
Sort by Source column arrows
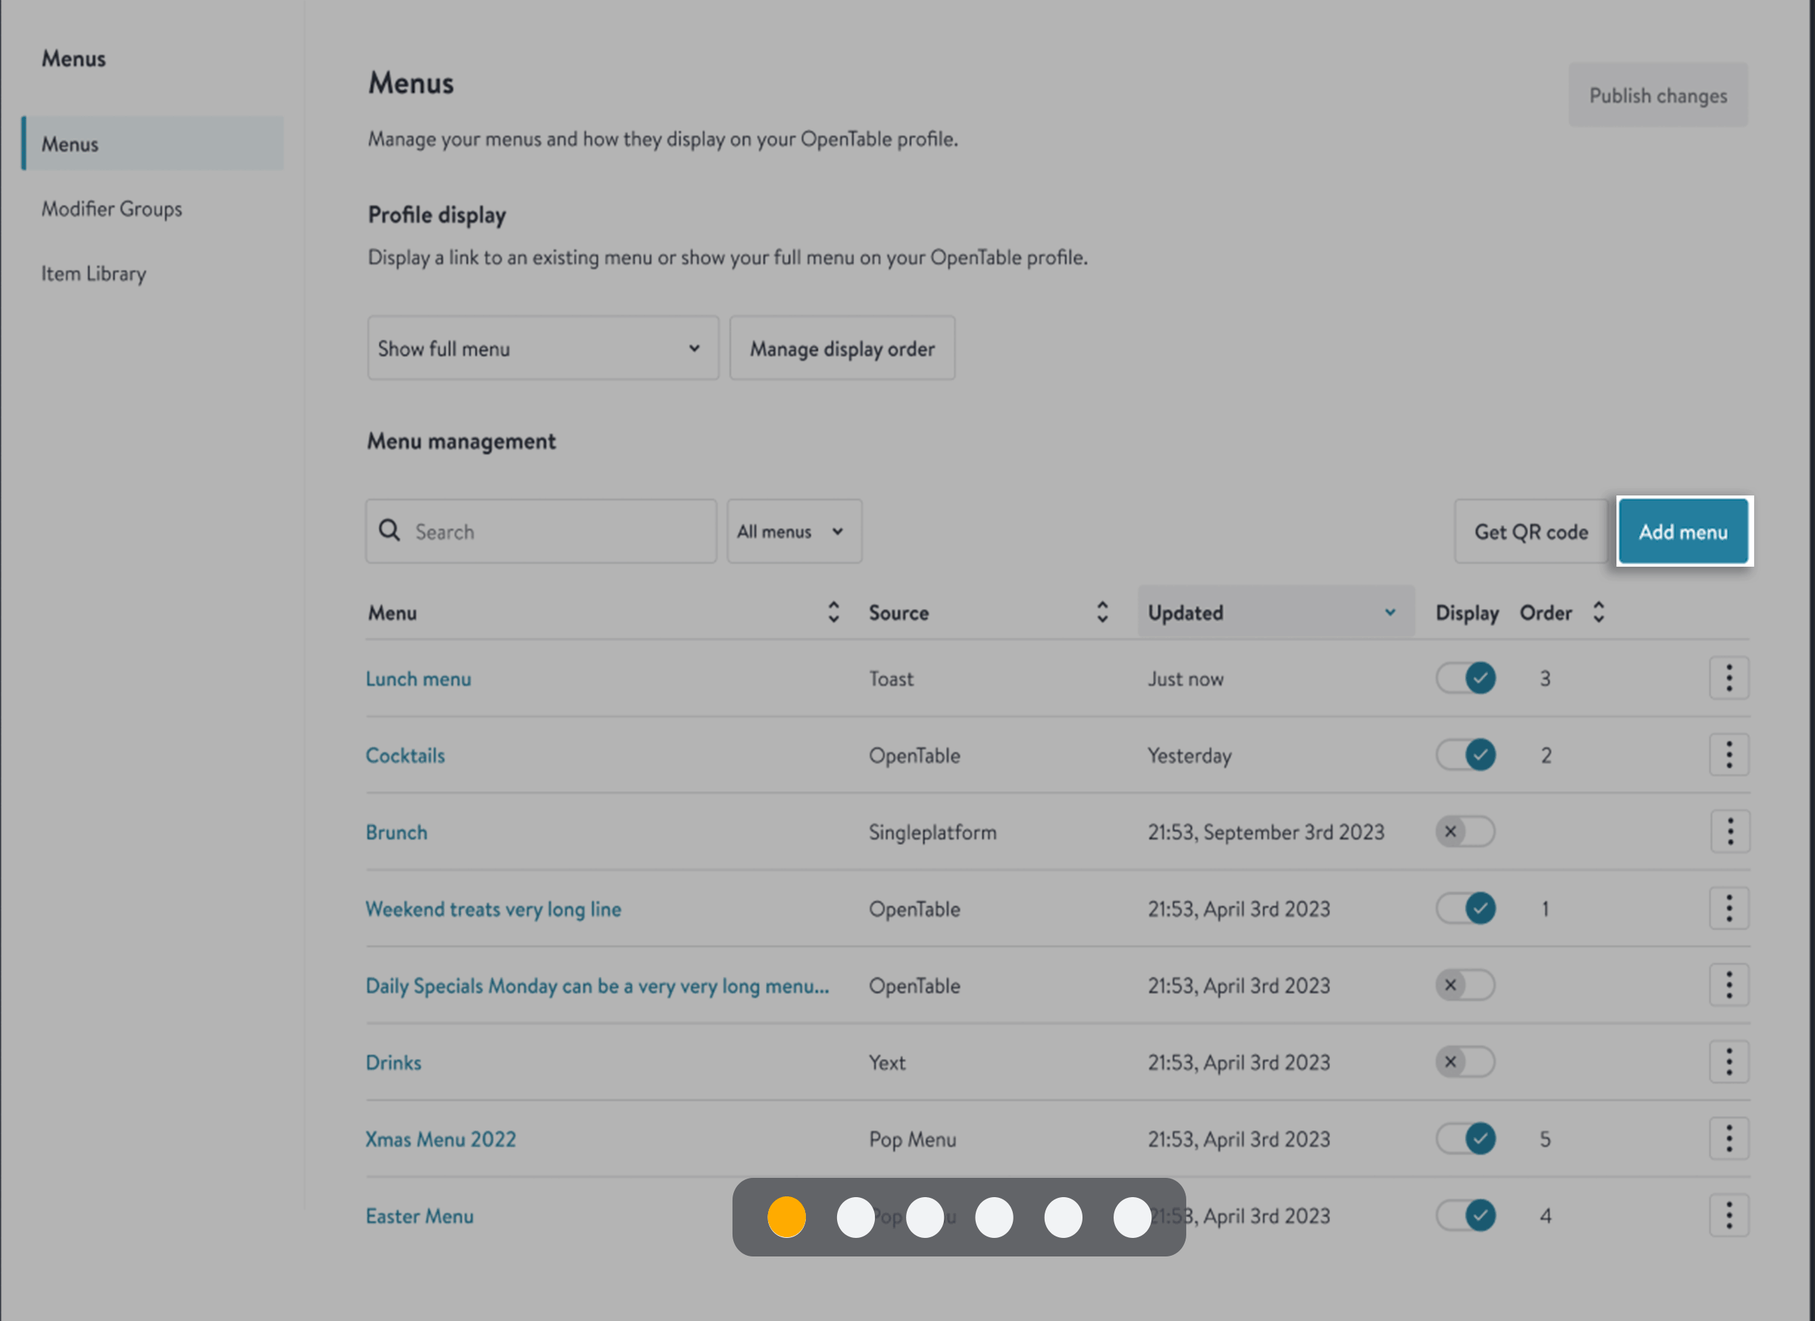1102,613
